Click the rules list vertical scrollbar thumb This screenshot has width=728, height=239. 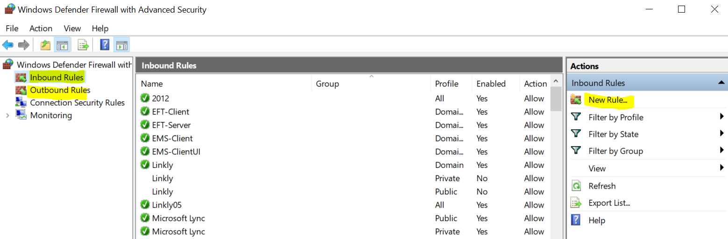(556, 98)
